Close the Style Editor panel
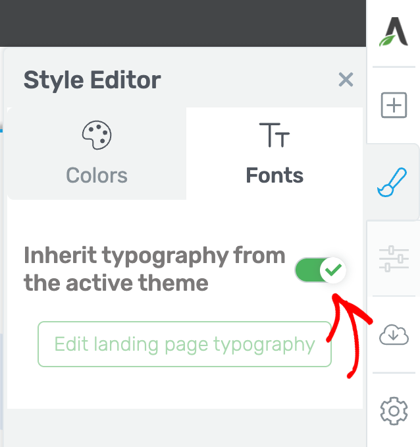 [x=346, y=80]
